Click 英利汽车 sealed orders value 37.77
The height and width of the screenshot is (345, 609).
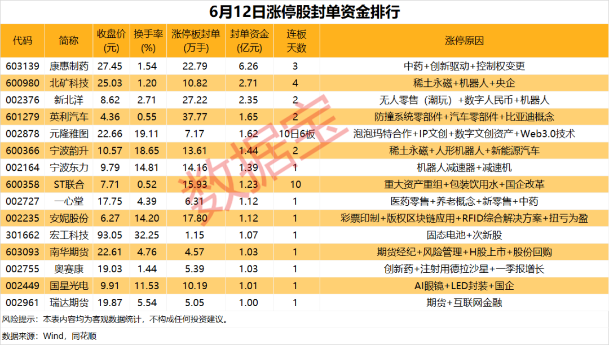[x=195, y=117]
